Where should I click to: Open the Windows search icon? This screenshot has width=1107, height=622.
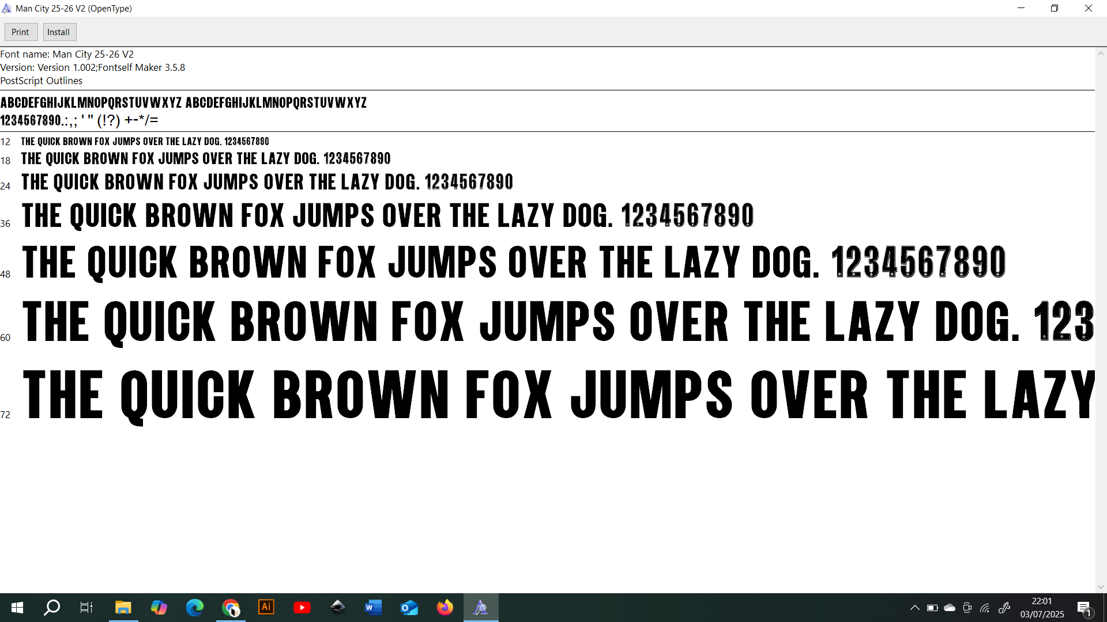coord(52,608)
